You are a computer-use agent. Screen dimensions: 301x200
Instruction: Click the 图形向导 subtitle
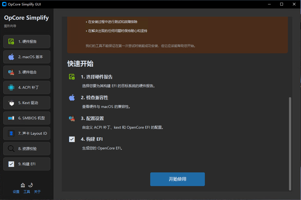(10, 26)
